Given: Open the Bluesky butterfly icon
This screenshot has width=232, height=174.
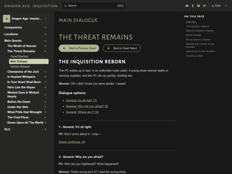Looking at the screenshot, I should pos(198,6).
